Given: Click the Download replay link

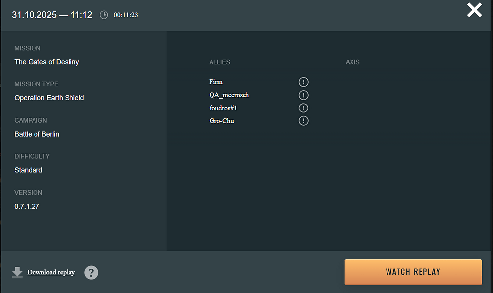Looking at the screenshot, I should 51,272.
